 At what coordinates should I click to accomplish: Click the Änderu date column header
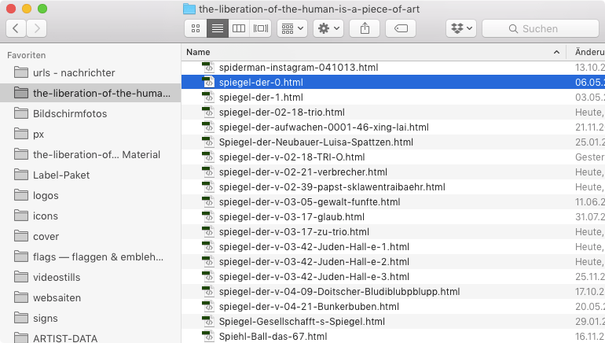coord(589,52)
